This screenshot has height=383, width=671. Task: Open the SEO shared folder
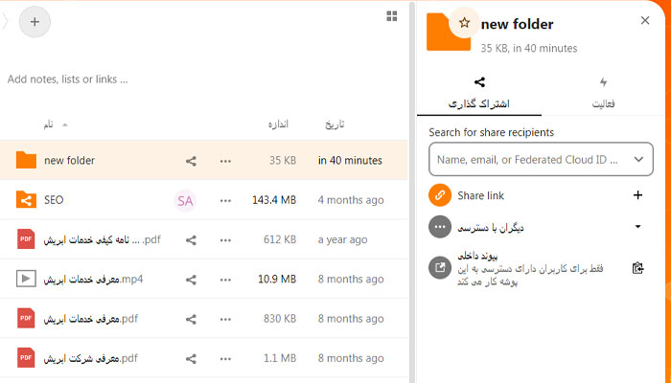54,200
